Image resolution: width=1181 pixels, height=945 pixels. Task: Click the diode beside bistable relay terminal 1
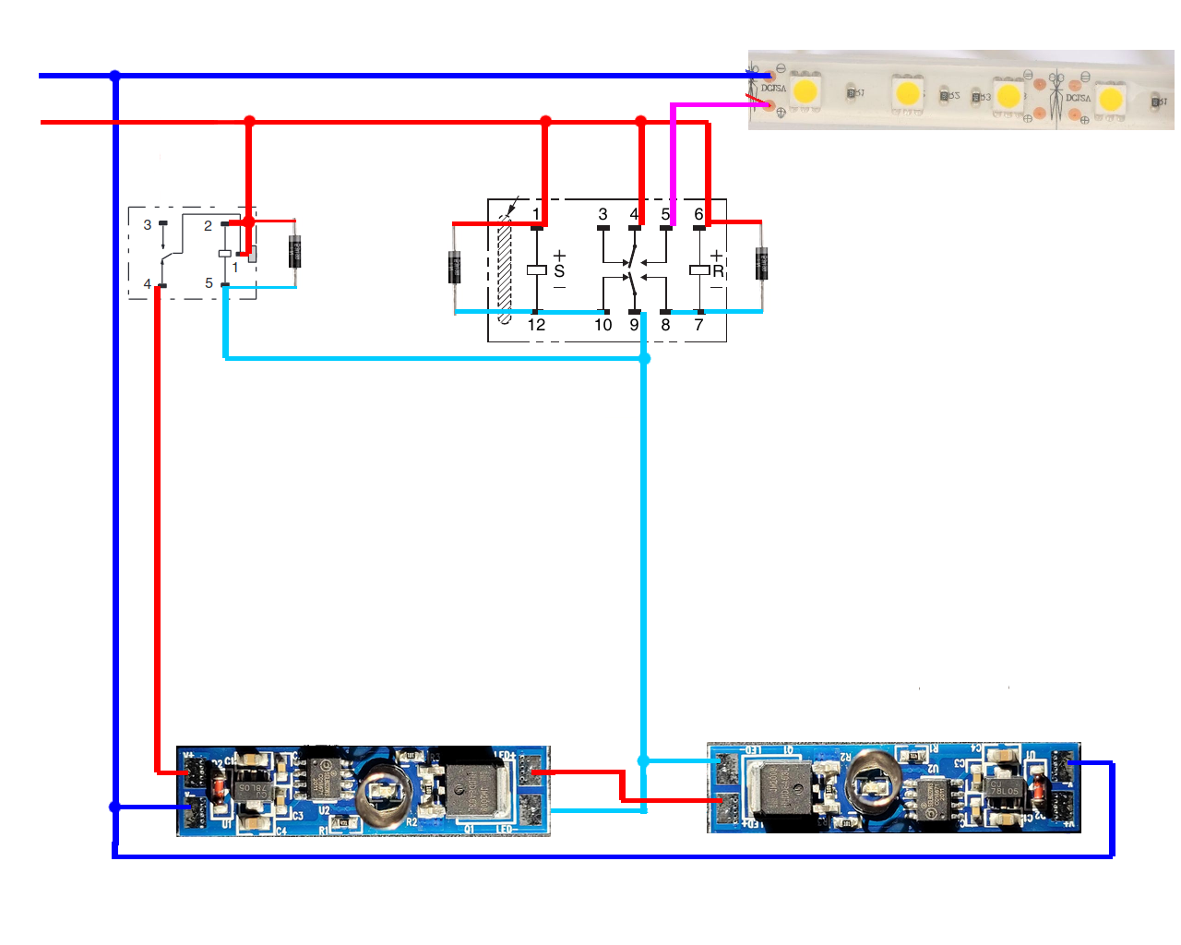pos(455,267)
